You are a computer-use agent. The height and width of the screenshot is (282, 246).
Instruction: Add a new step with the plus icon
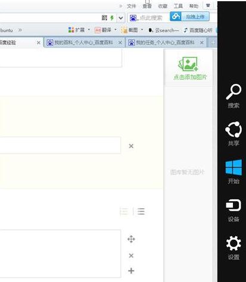pyautogui.click(x=131, y=271)
